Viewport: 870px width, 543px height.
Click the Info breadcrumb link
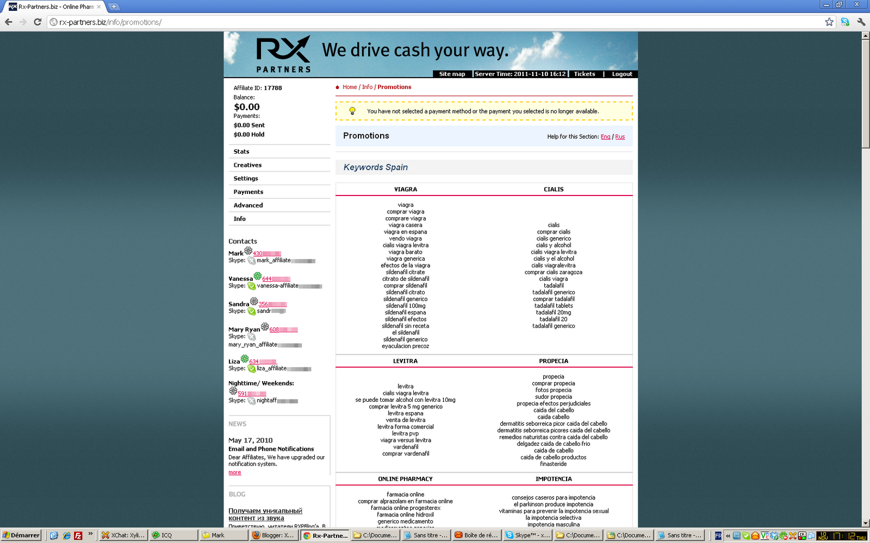[x=368, y=87]
